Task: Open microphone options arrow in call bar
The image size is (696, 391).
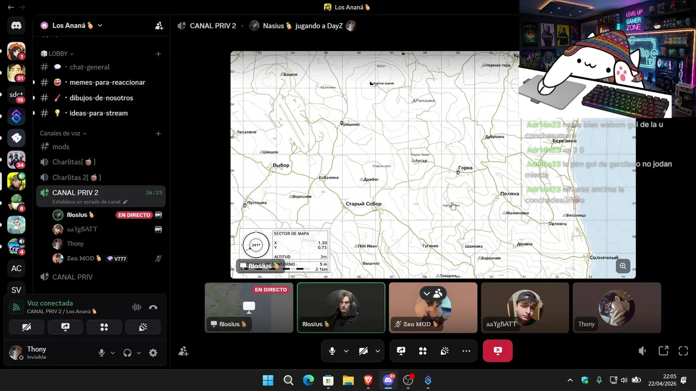Action: point(346,351)
